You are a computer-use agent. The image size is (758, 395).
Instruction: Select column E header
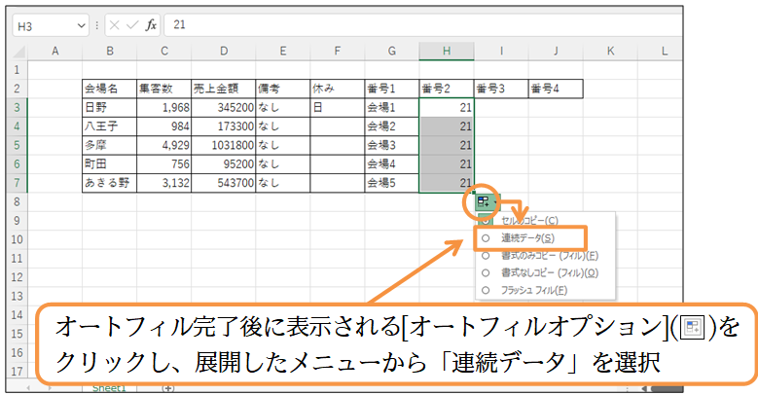click(283, 52)
